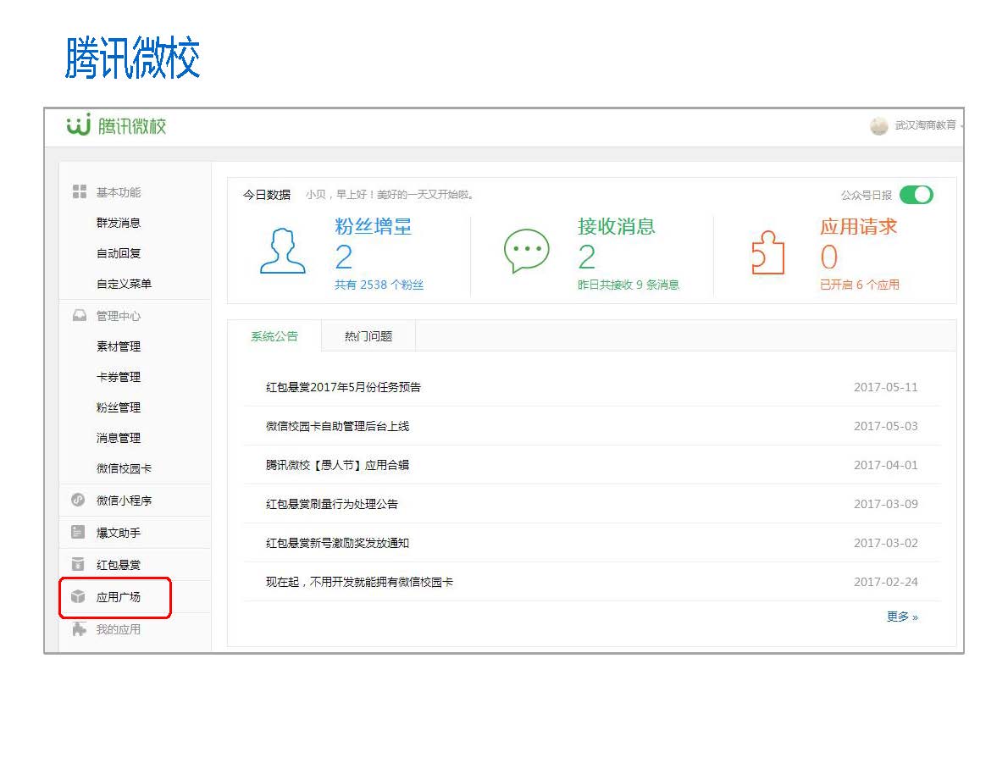
Task: Click the 接收消息 chat bubble icon
Action: coord(527,251)
